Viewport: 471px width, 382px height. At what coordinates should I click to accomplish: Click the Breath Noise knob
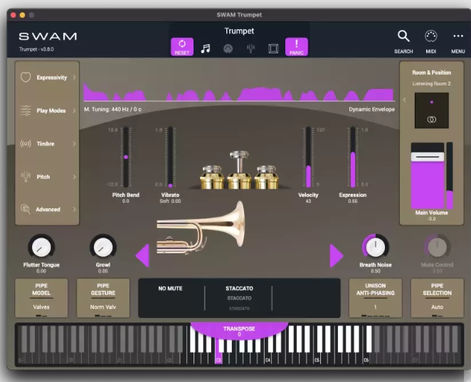[376, 248]
